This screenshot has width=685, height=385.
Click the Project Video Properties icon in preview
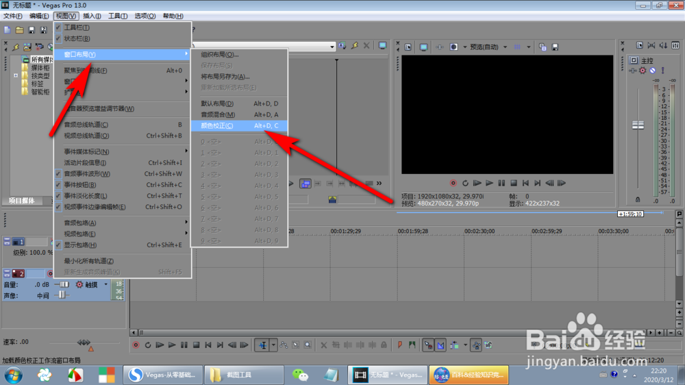[x=408, y=47]
